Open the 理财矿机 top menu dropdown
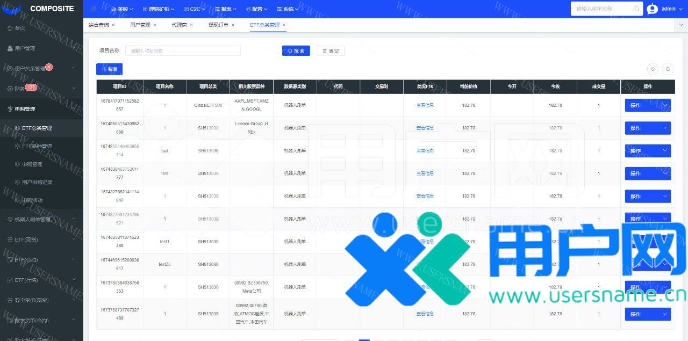Screen dimensions: 688x341 tap(159, 9)
